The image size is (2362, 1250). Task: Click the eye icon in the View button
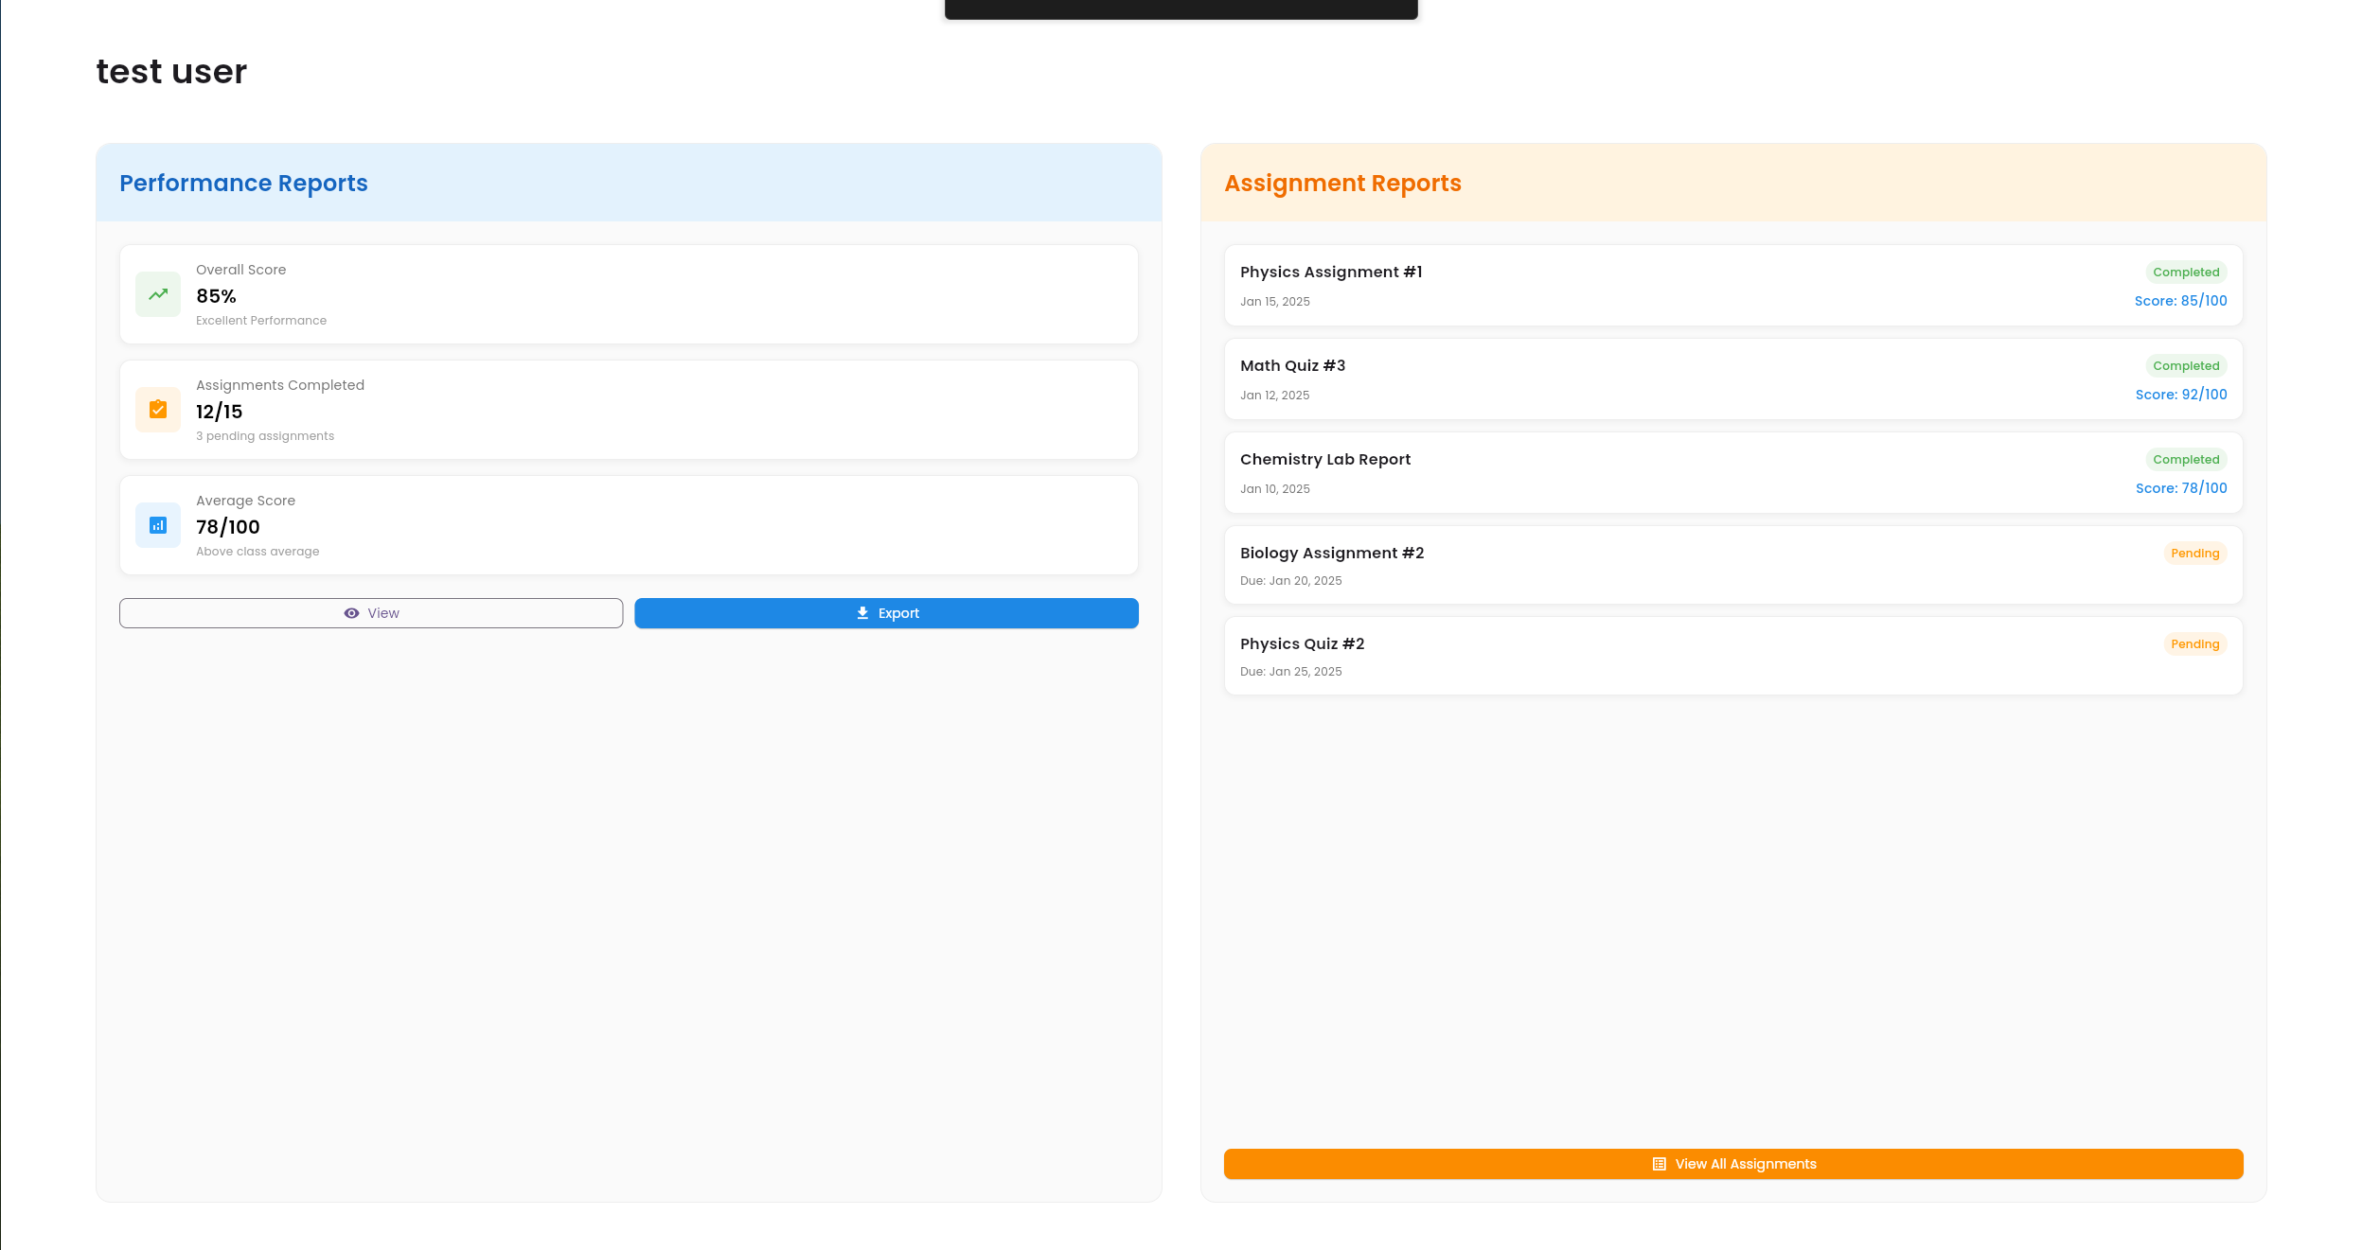[351, 613]
